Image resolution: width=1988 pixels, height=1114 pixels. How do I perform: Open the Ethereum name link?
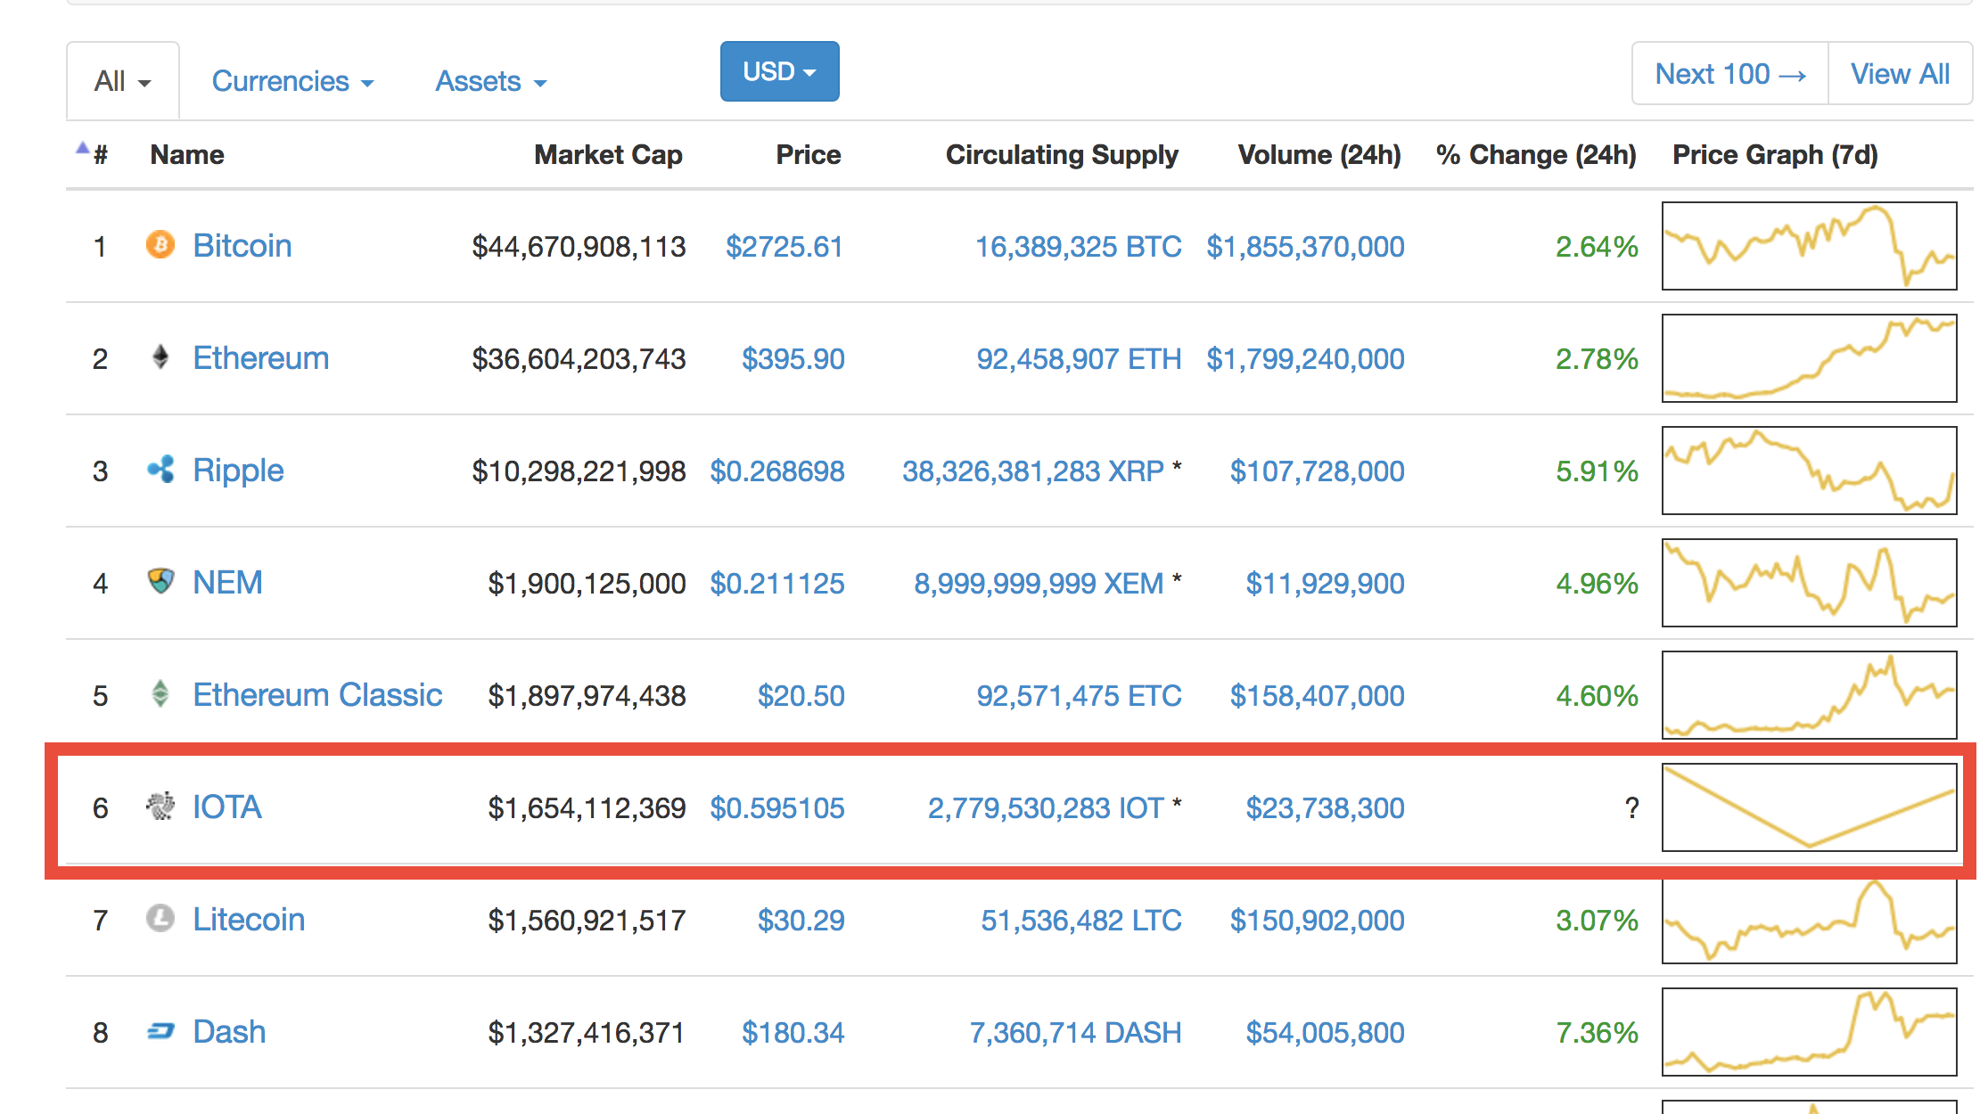coord(261,357)
